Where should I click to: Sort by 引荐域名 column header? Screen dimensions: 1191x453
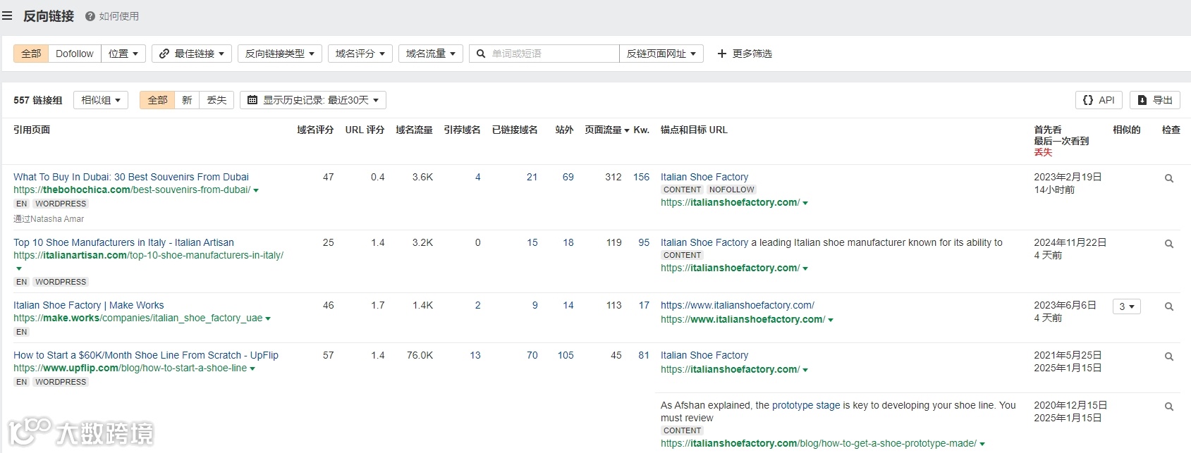462,130
